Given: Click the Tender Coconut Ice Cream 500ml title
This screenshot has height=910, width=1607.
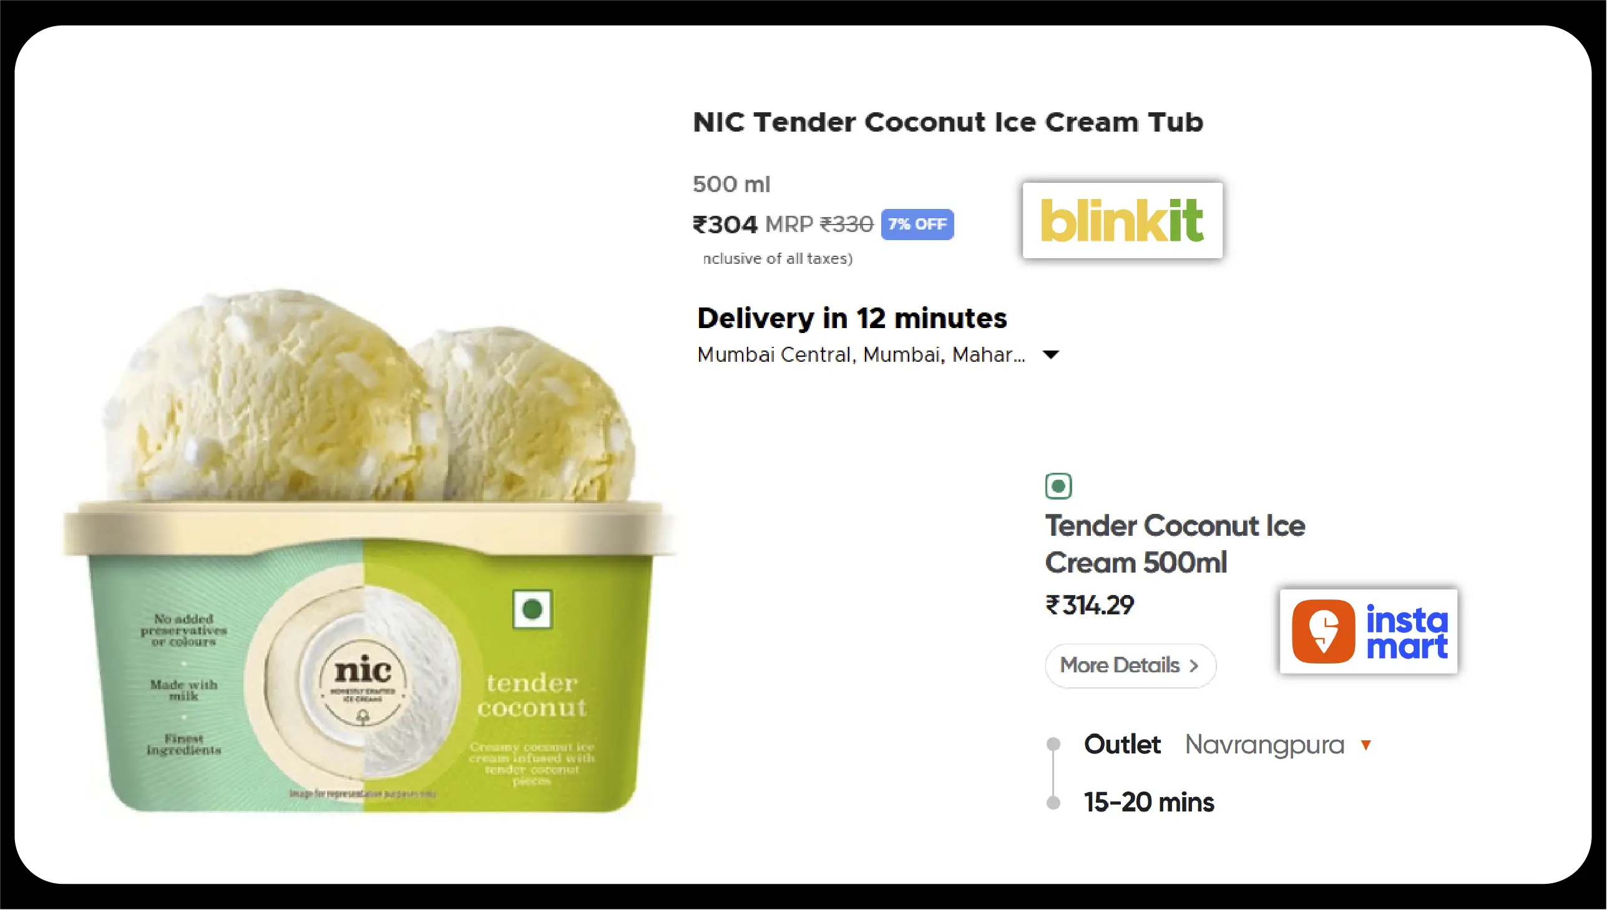Looking at the screenshot, I should point(1175,544).
